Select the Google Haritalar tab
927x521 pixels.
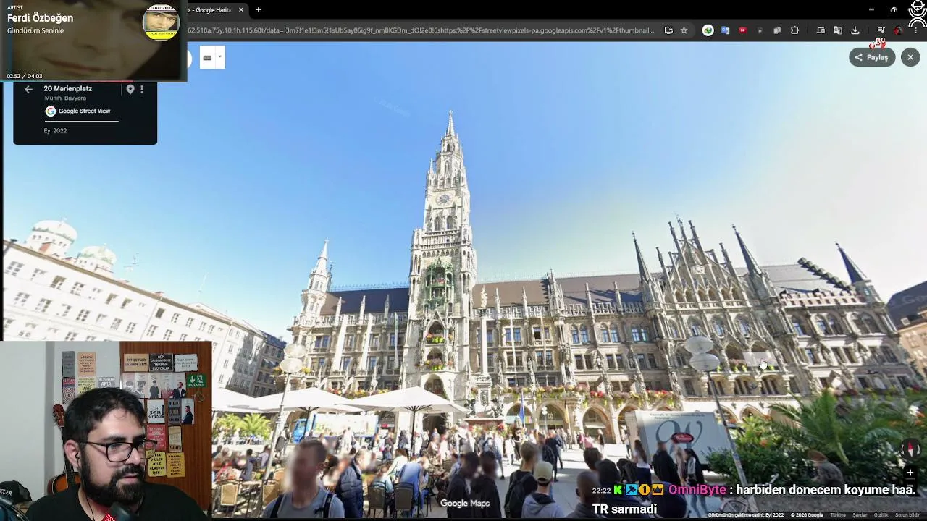[x=215, y=10]
